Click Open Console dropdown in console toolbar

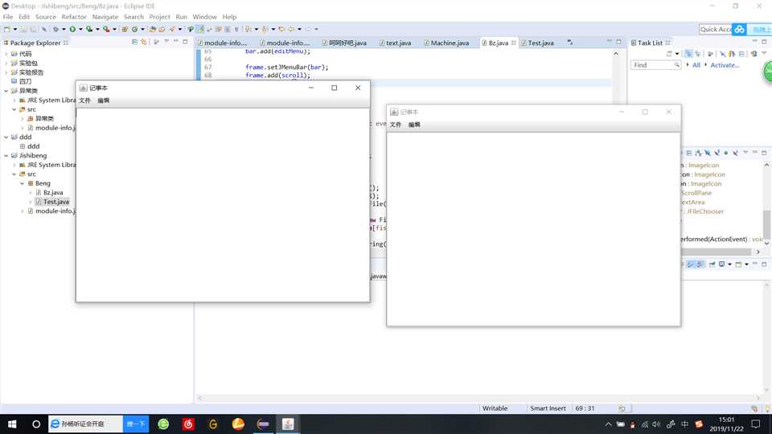point(746,264)
